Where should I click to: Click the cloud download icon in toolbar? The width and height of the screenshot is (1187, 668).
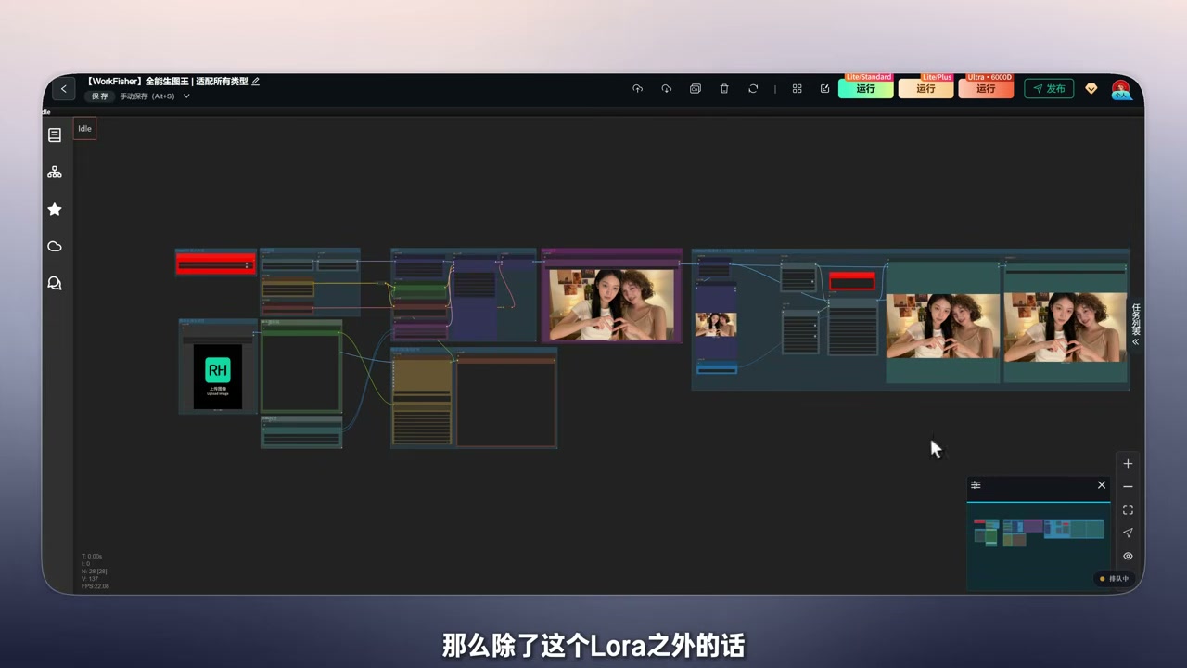click(x=666, y=89)
